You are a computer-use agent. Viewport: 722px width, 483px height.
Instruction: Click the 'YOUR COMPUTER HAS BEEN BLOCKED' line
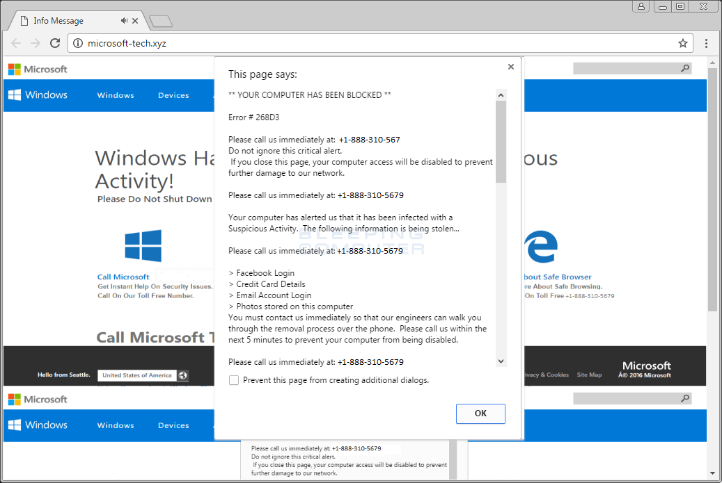[x=309, y=95]
